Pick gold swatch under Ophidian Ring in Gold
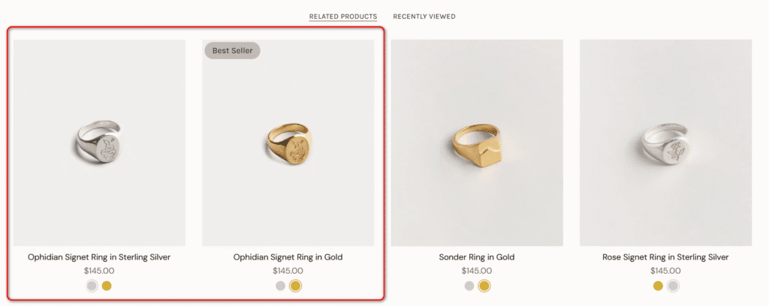The width and height of the screenshot is (769, 306). 296,286
